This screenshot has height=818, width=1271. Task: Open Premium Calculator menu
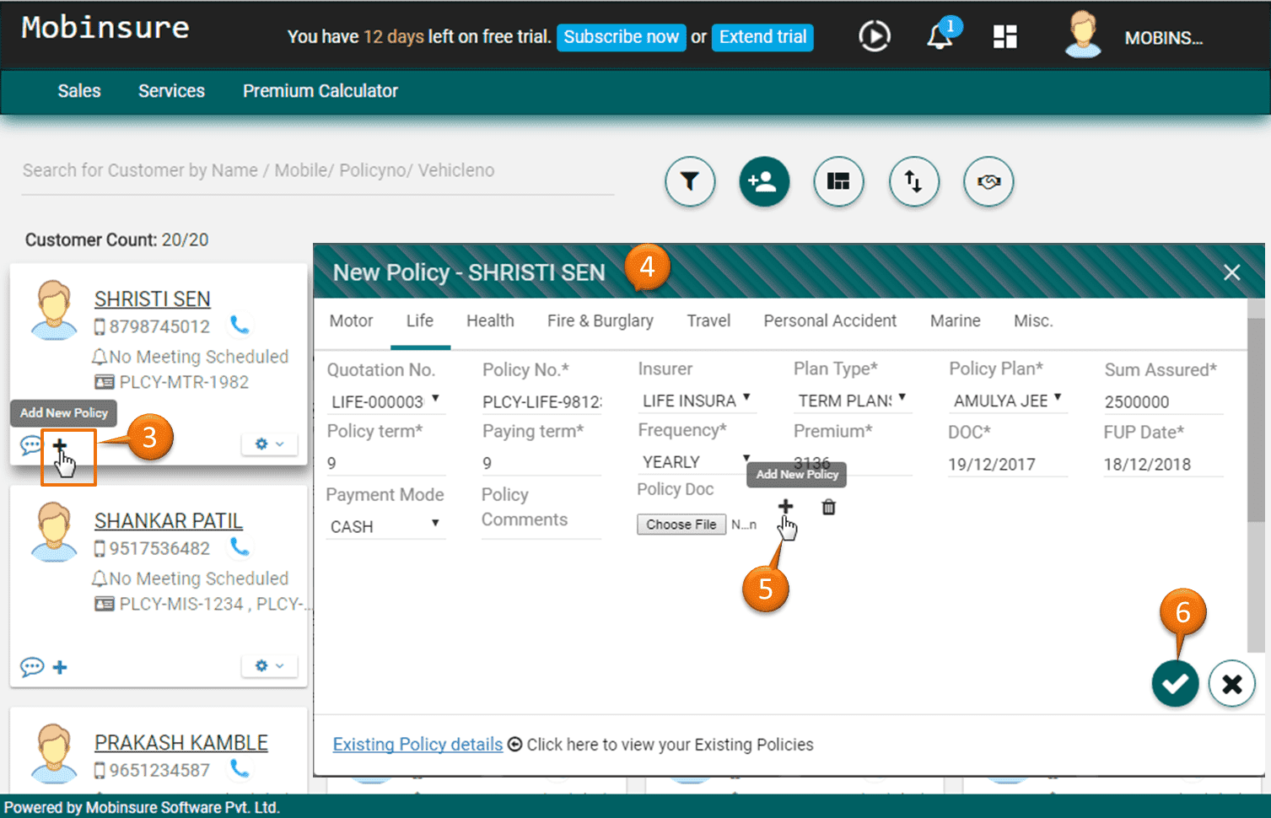coord(320,91)
